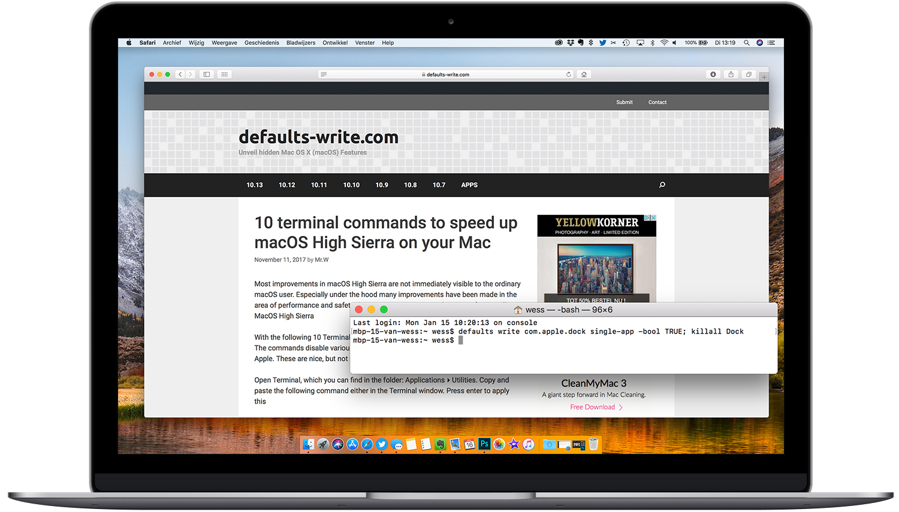Open App Store from the Dock
This screenshot has height=512, width=899.
(x=352, y=444)
